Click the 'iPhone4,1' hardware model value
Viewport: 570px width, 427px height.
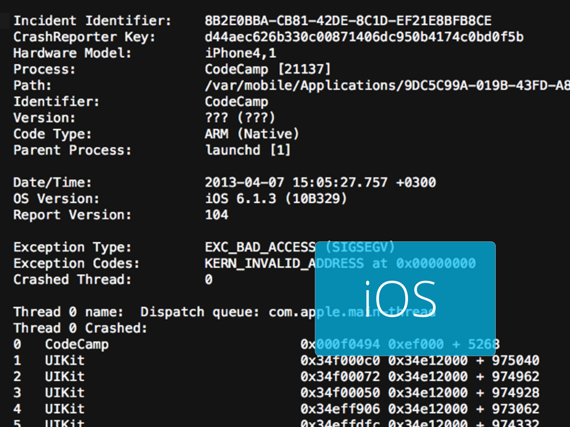(x=240, y=53)
